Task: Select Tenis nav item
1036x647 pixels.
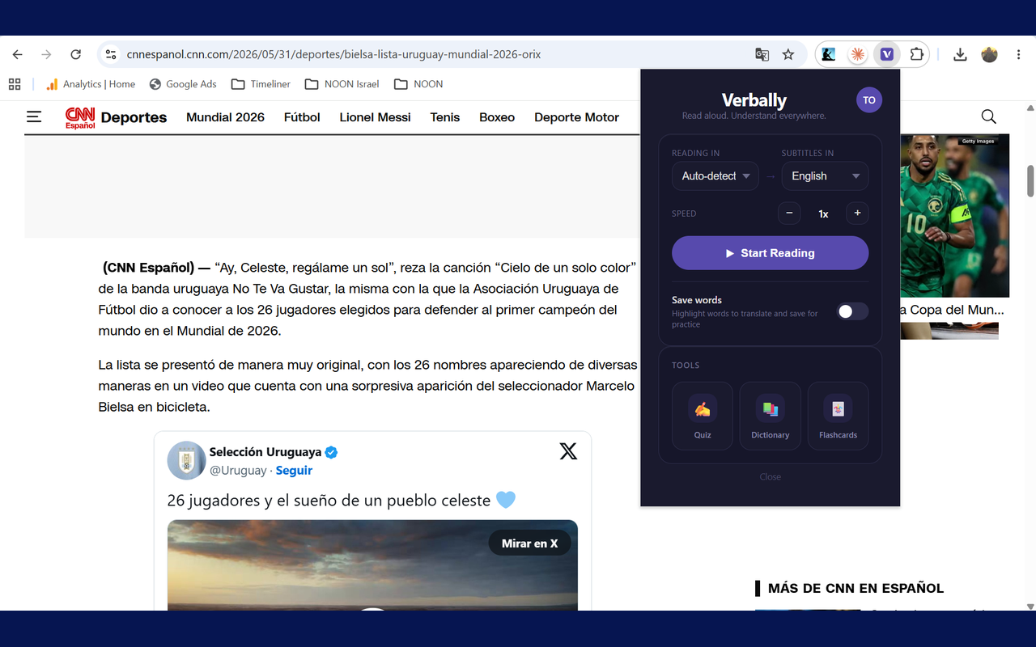Action: pyautogui.click(x=445, y=117)
